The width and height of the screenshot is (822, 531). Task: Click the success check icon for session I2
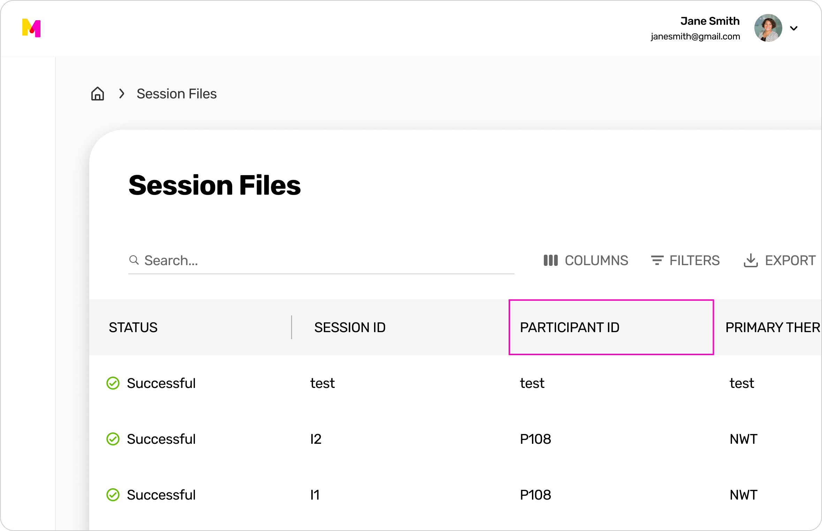[x=113, y=439]
